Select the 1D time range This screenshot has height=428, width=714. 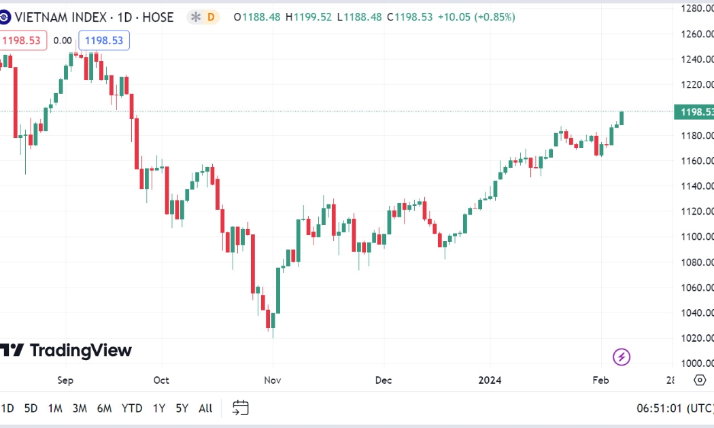click(x=7, y=408)
